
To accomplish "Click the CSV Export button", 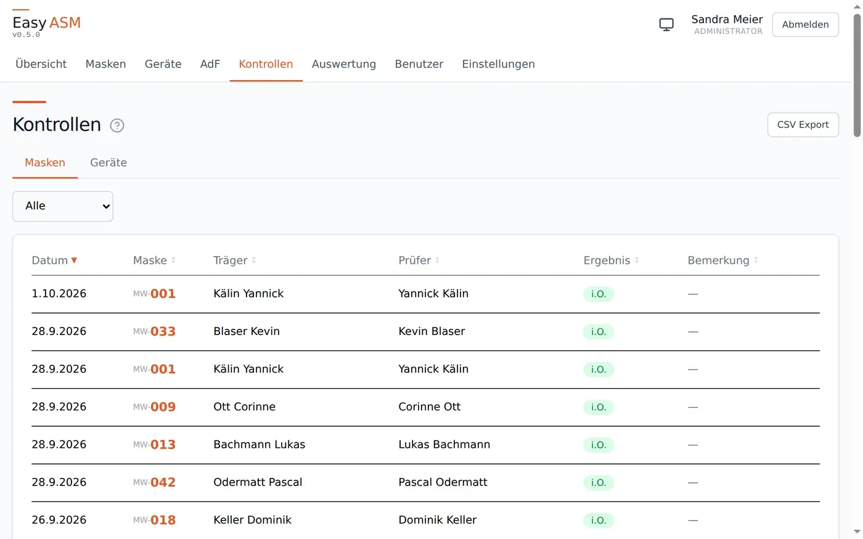I will click(803, 125).
